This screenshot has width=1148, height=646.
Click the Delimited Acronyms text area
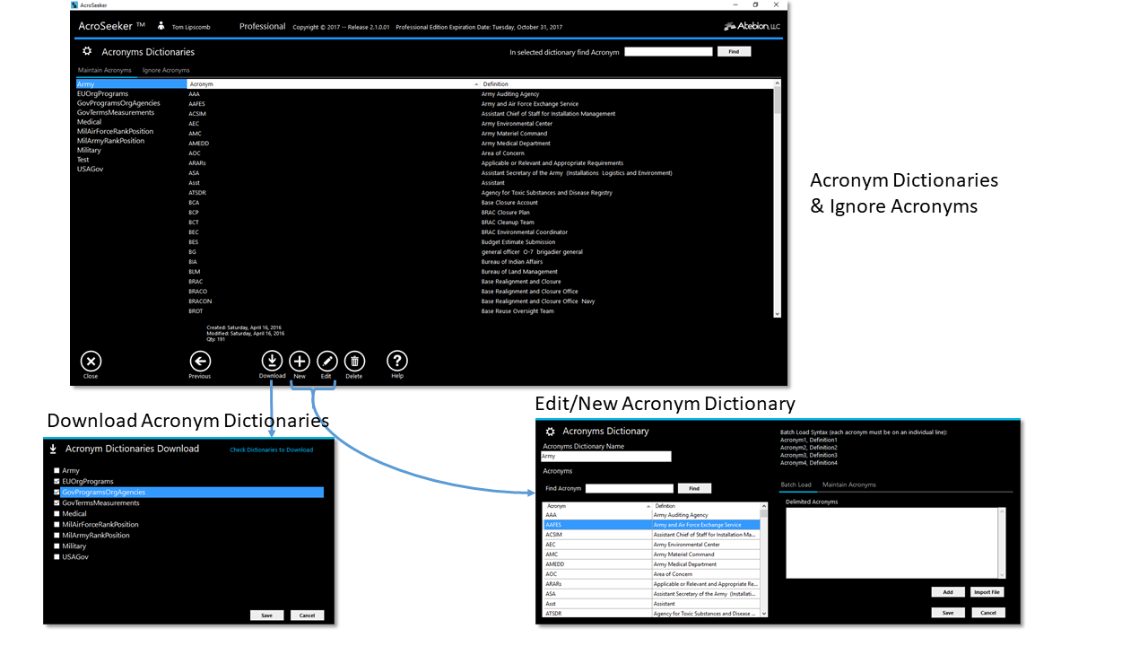pos(895,543)
